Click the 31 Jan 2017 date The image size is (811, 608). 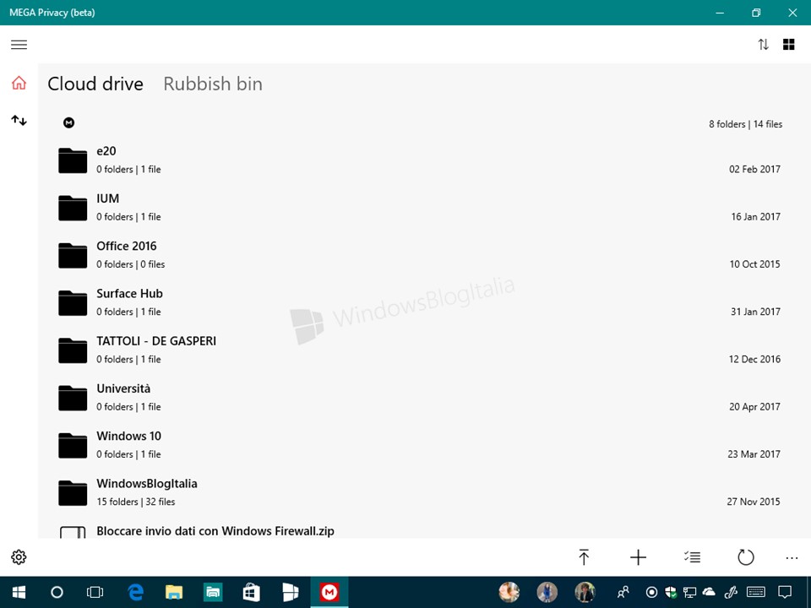point(755,312)
